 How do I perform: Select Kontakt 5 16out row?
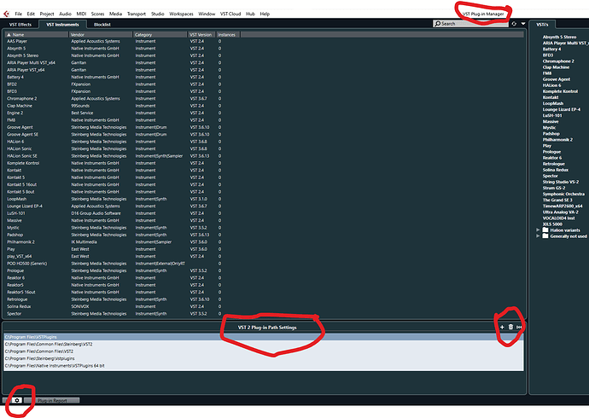(x=22, y=184)
